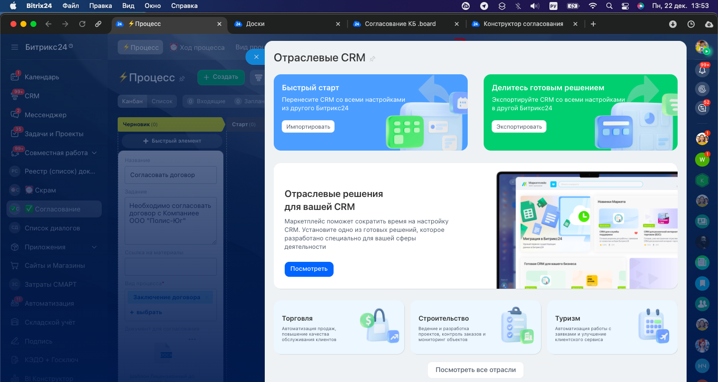Add a Быстрый элемент in Черновик

click(172, 141)
